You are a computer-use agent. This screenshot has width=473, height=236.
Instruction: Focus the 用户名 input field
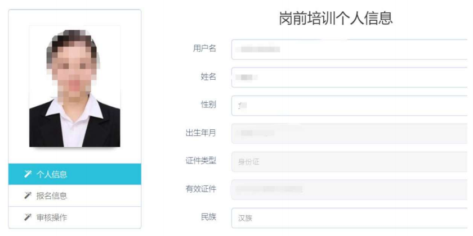[349, 49]
